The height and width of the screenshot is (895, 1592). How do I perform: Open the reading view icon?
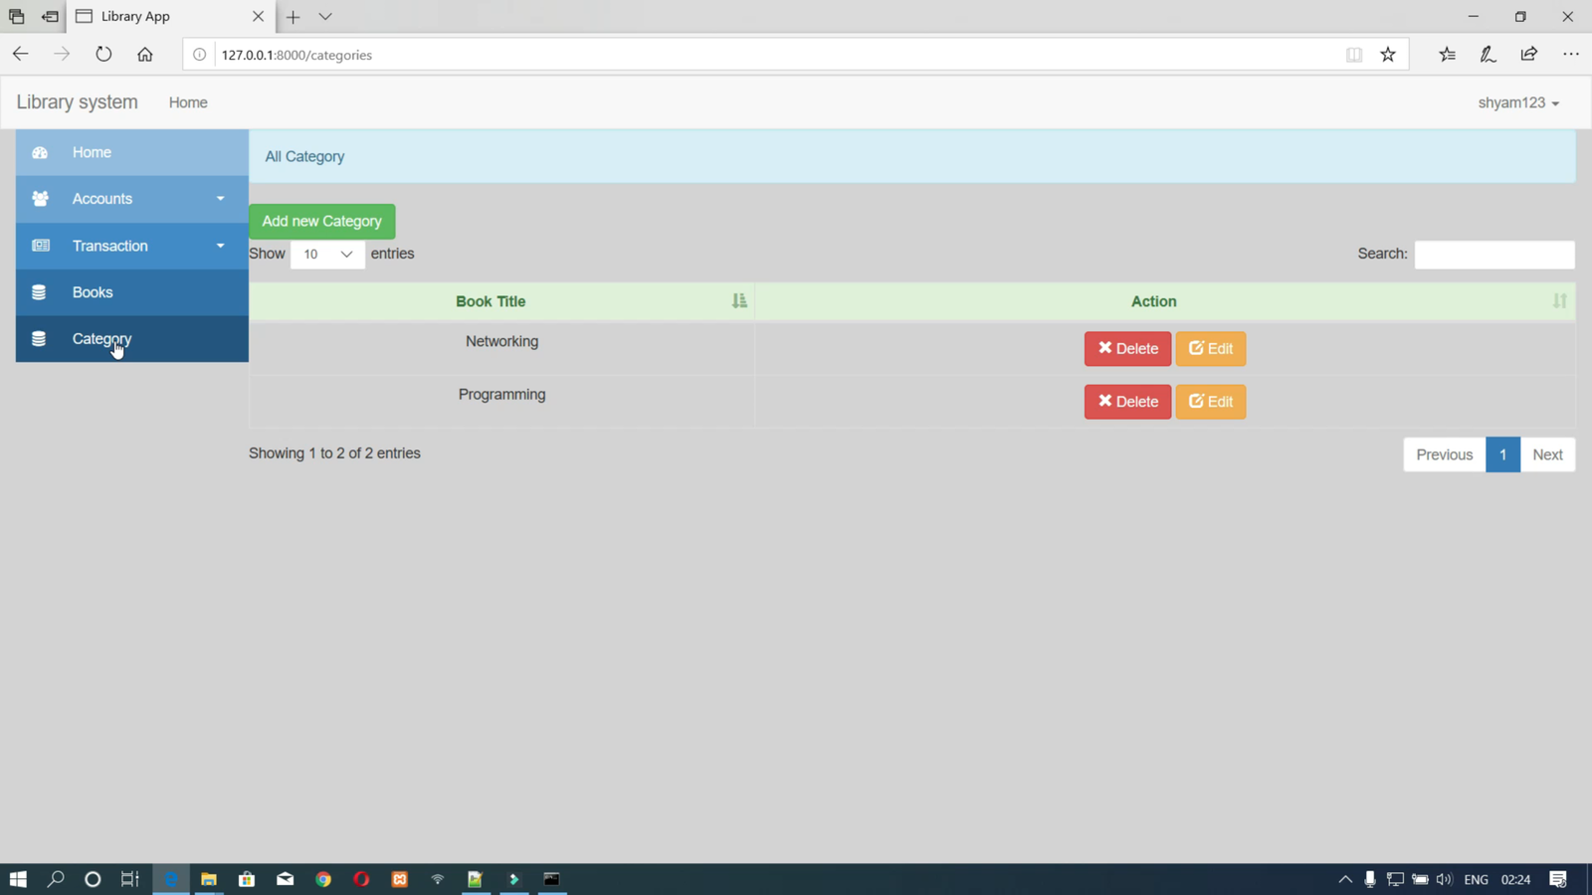pos(1354,55)
